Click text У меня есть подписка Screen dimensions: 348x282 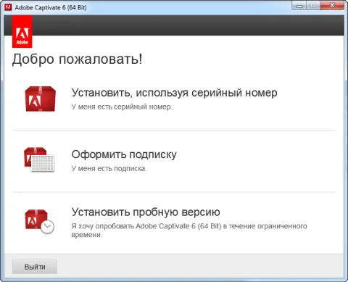tap(109, 168)
